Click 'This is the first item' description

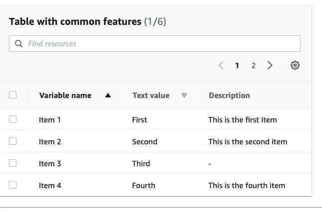point(242,120)
